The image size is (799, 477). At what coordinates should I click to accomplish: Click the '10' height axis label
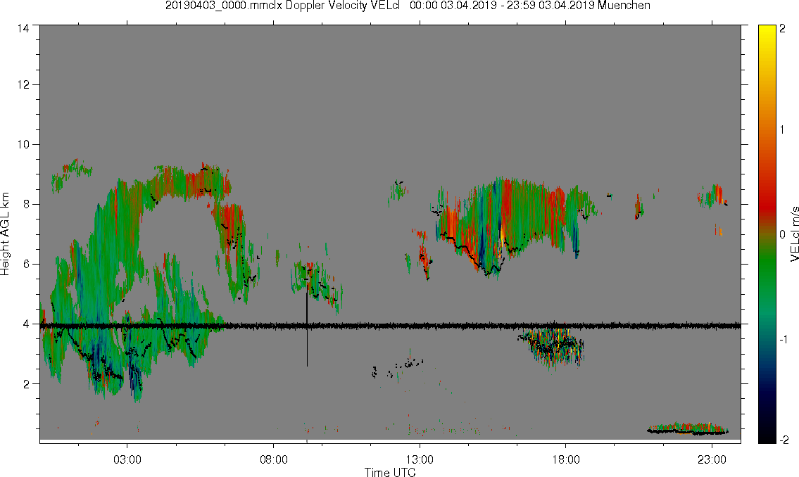23,144
